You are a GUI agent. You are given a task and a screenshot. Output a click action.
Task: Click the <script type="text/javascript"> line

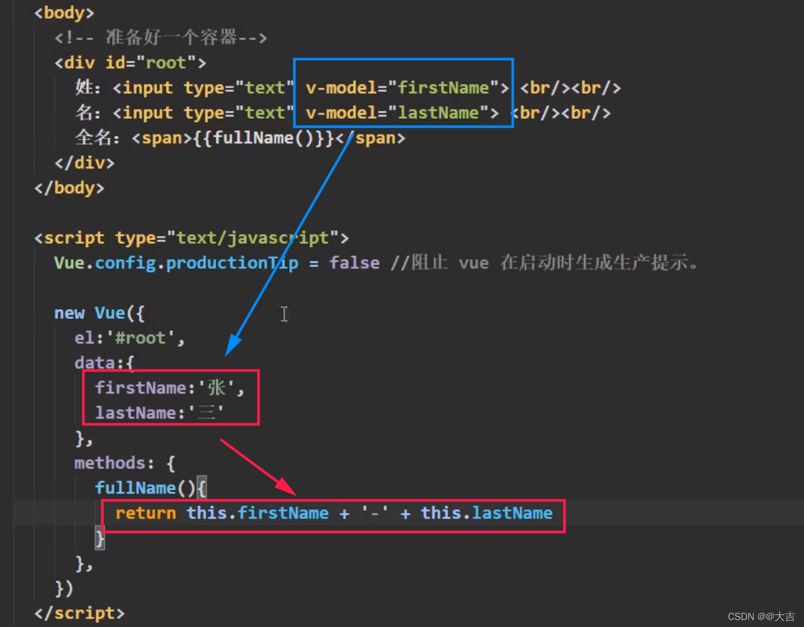pyautogui.click(x=192, y=238)
